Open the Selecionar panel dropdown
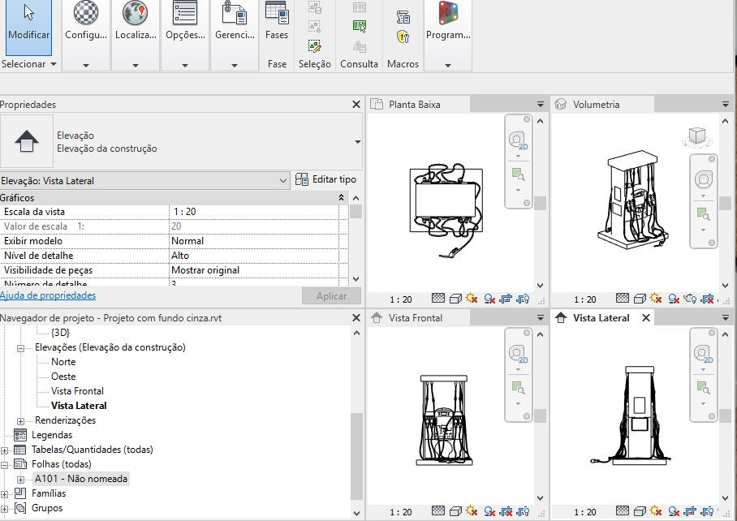737x521 pixels. point(28,64)
